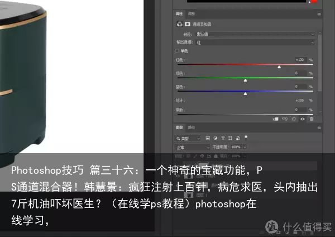Filter layers by shape layers icon
This screenshot has height=237, width=335.
click(x=230, y=138)
